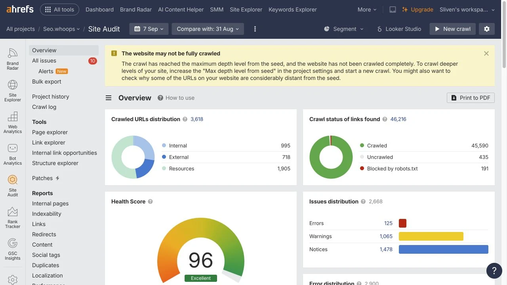Click the lightning icon next to Patches
Screen dimensions: 507x285
[x=57, y=178]
